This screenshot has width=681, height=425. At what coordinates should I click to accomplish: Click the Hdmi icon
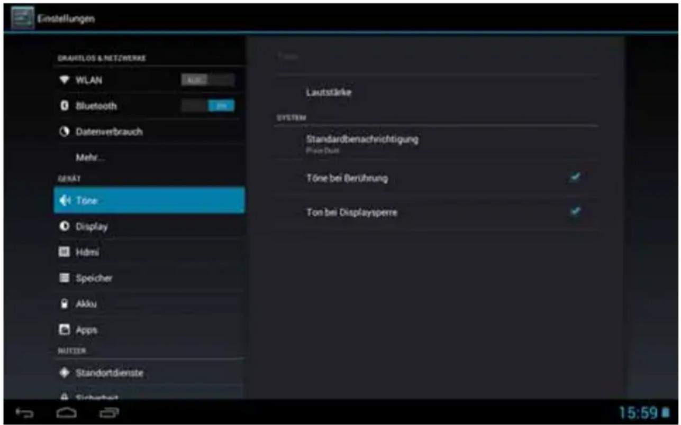click(65, 252)
